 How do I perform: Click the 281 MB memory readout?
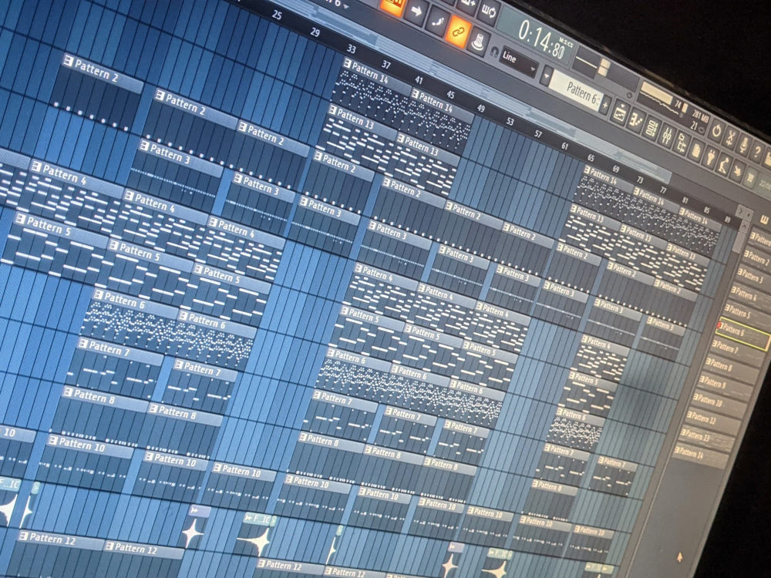tap(700, 116)
